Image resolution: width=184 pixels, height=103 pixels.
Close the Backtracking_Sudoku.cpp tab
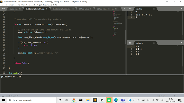click(x=73, y=9)
